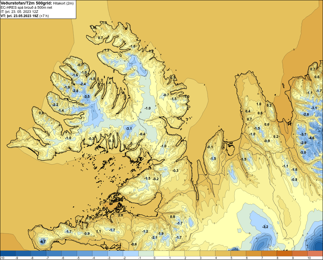The height and width of the screenshot is (260, 323).
Task: Click the -2.4 temperature label
Action: point(83,84)
